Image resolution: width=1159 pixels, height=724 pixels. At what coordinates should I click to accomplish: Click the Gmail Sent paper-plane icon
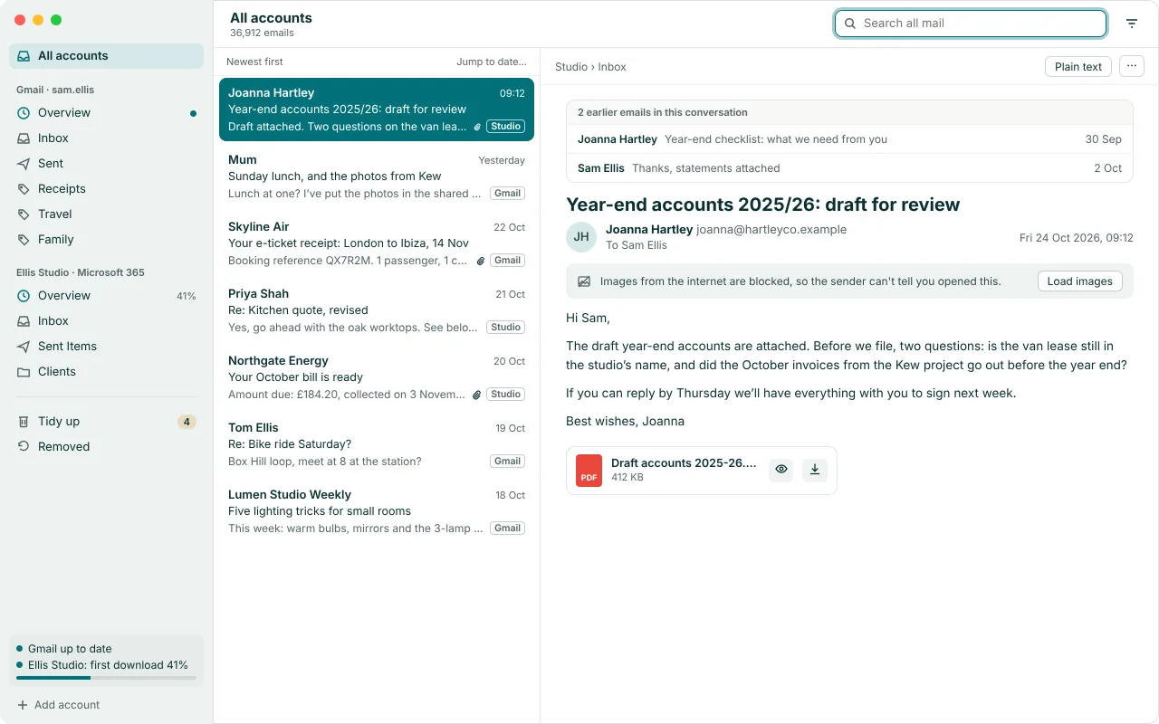click(x=23, y=164)
